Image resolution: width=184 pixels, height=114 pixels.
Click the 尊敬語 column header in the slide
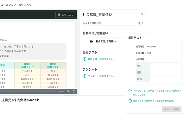coord(53,65)
